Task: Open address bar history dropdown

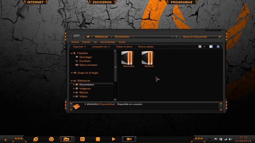Action: [x=173, y=37]
